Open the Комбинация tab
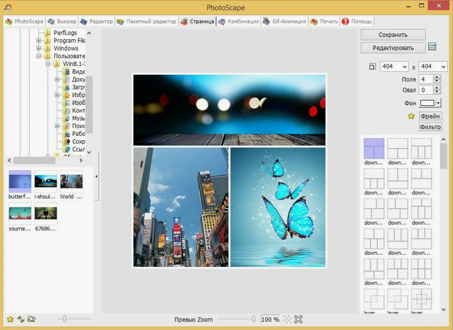 pyautogui.click(x=238, y=21)
